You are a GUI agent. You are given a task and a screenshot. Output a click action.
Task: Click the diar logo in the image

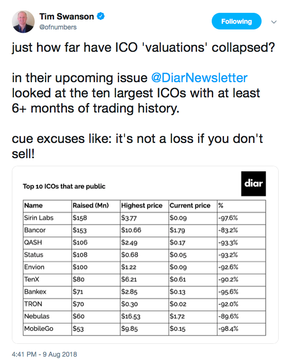point(253,183)
